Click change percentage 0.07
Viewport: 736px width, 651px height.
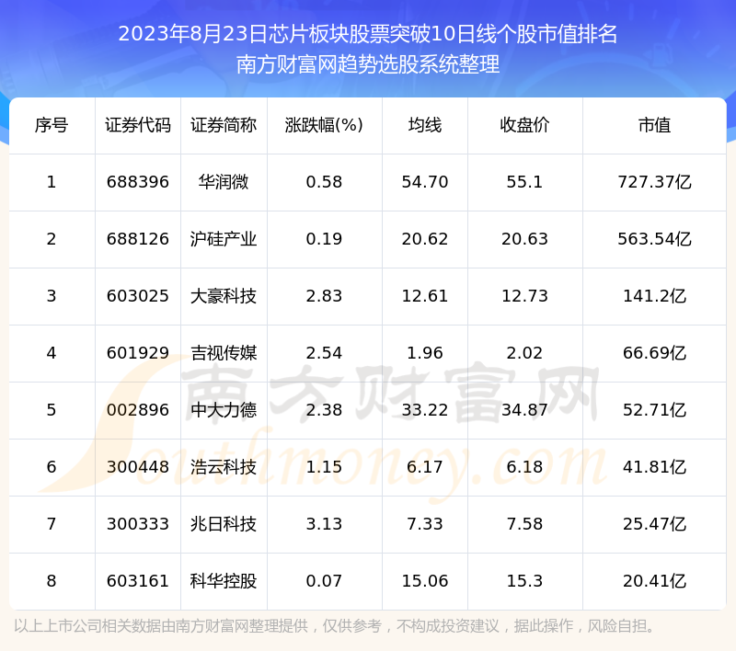pos(324,581)
